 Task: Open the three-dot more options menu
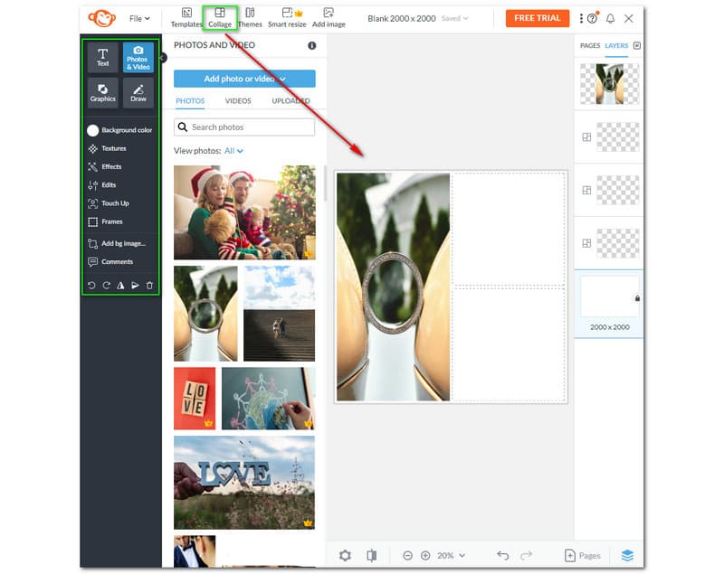(581, 18)
